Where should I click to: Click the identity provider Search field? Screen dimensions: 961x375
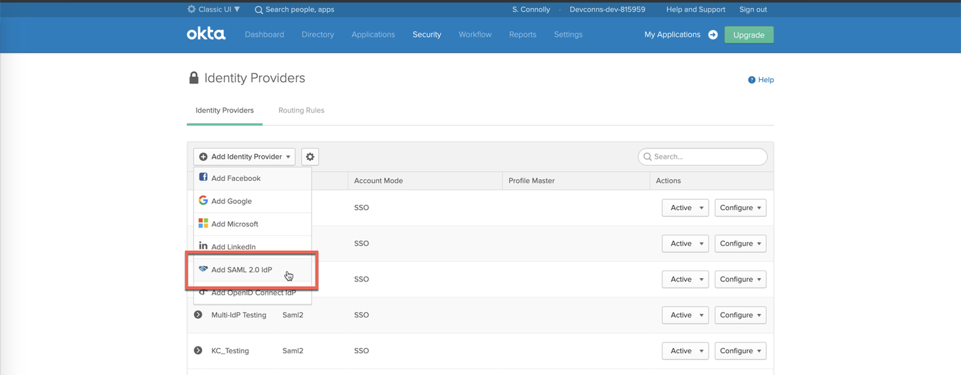pyautogui.click(x=702, y=157)
